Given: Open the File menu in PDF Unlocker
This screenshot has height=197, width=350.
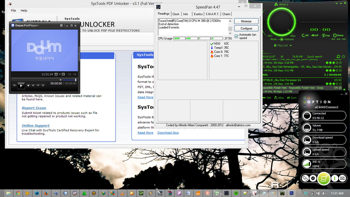Looking at the screenshot, I should click(13, 10).
